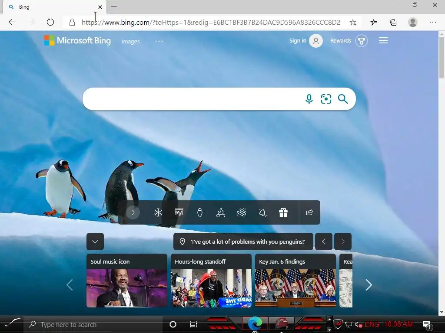Screen dimensions: 445x333
Task: Open Key Jan. 6 findings news card
Action: (x=296, y=281)
